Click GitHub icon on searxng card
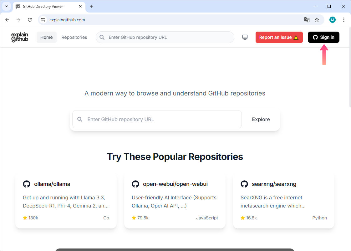351x251 pixels. tap(244, 184)
